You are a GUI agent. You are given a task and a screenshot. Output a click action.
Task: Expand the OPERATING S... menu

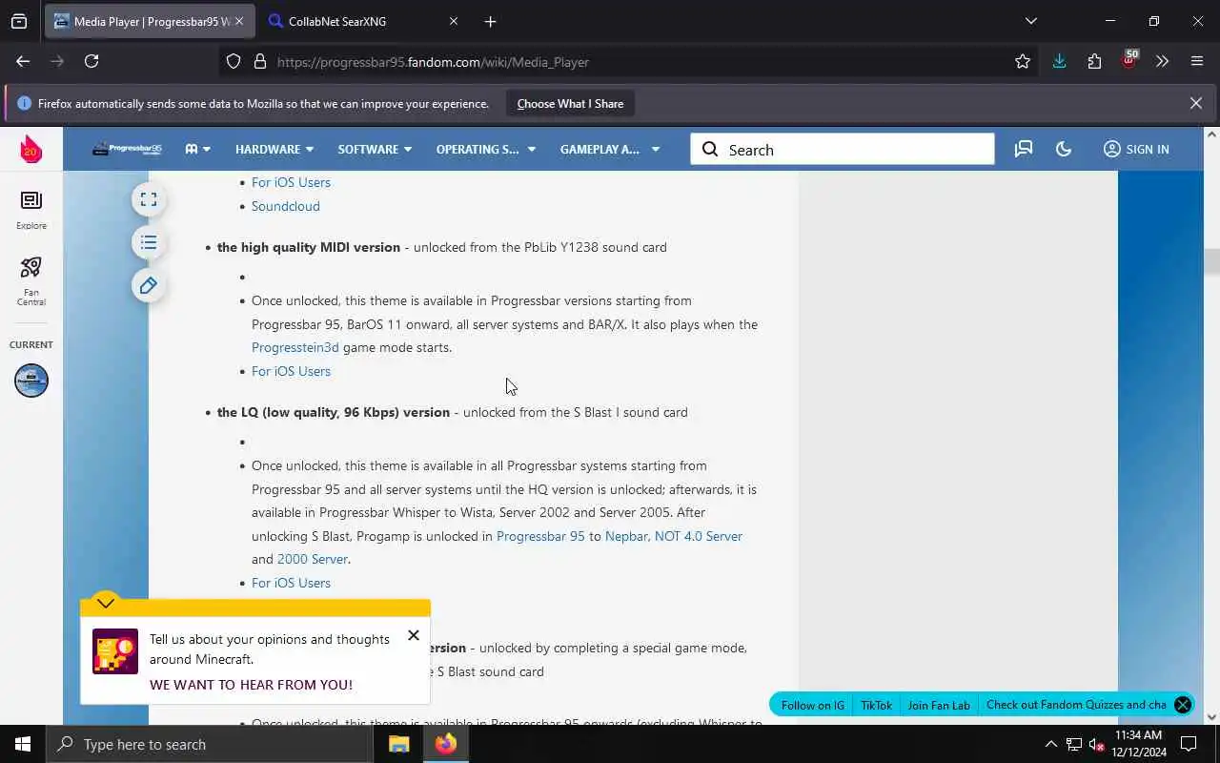(x=486, y=149)
